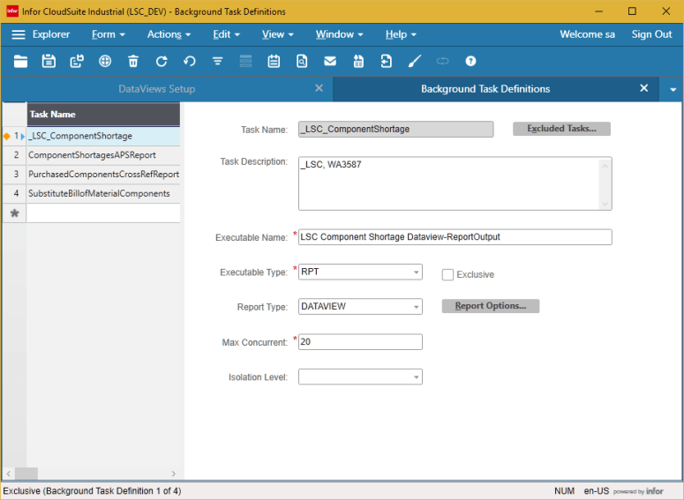Click the description box scroll-down arrow
The width and height of the screenshot is (684, 500).
click(x=605, y=204)
